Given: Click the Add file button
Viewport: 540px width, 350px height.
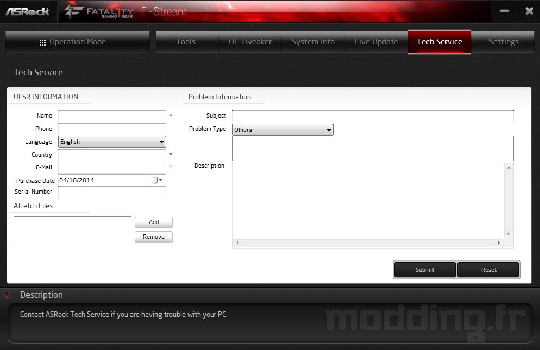Looking at the screenshot, I should point(154,222).
